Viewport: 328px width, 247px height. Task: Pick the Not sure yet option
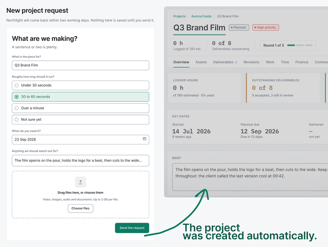(80, 120)
